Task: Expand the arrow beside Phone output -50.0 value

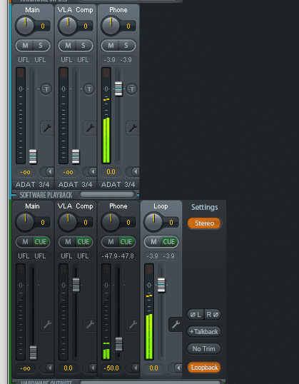Action: pyautogui.click(x=135, y=368)
